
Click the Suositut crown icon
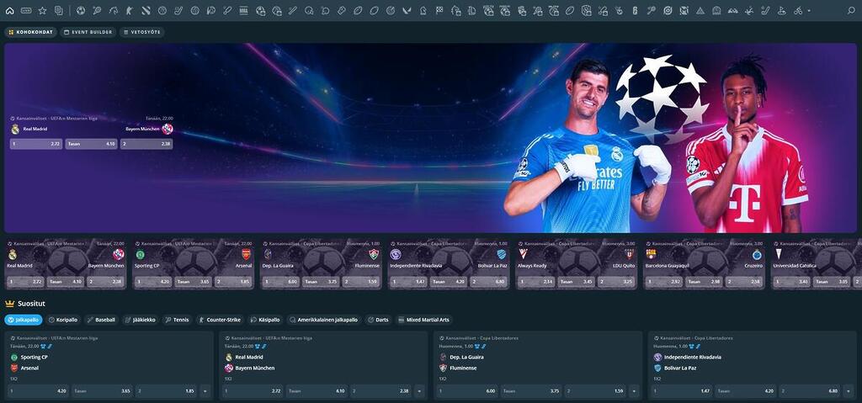pyautogui.click(x=9, y=304)
